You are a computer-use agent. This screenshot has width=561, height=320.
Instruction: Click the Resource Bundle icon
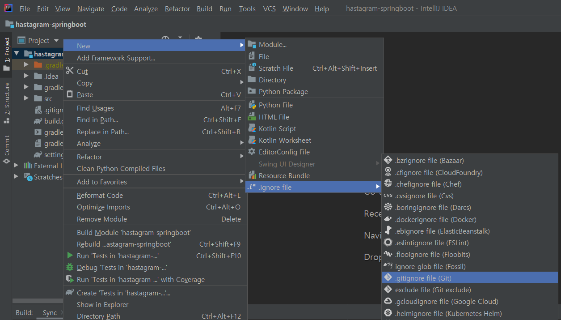[x=252, y=175]
